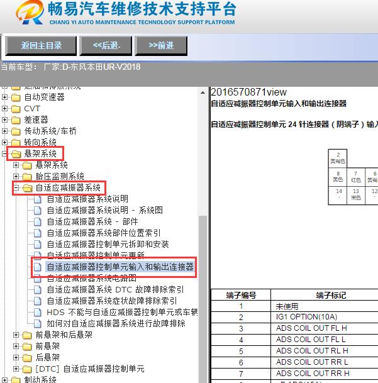
Task: Click connector pin 7 红色 cell
Action: (356, 177)
